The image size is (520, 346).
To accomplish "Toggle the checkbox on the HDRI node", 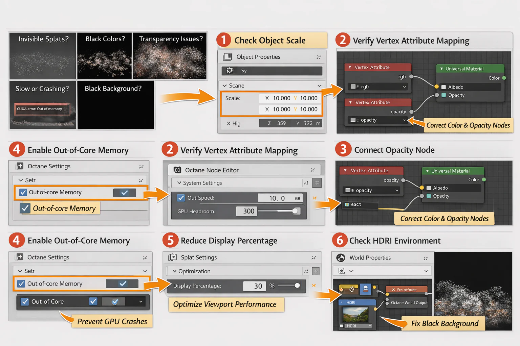I will click(342, 326).
